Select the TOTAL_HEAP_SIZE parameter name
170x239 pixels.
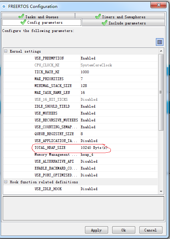point(50,148)
